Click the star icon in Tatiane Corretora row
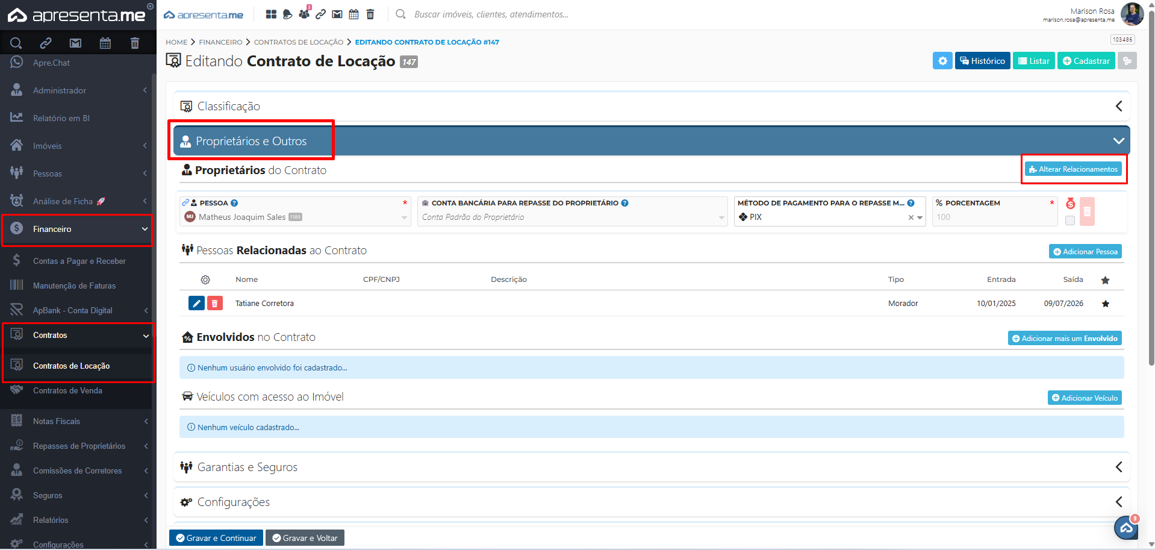This screenshot has height=550, width=1155. click(1105, 304)
